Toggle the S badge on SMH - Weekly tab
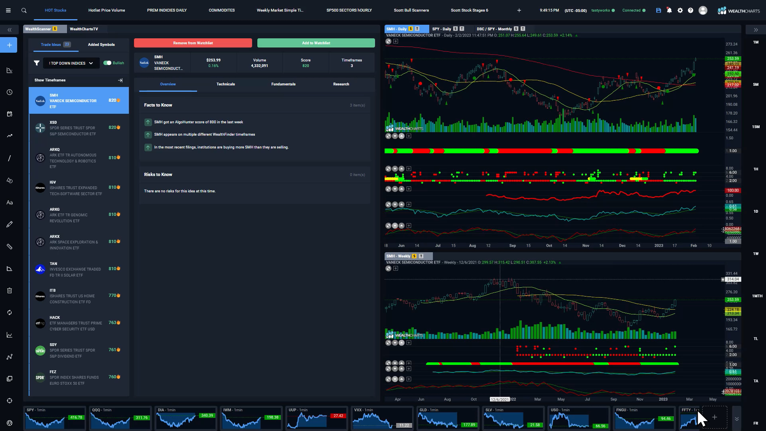766x431 pixels. 414,256
